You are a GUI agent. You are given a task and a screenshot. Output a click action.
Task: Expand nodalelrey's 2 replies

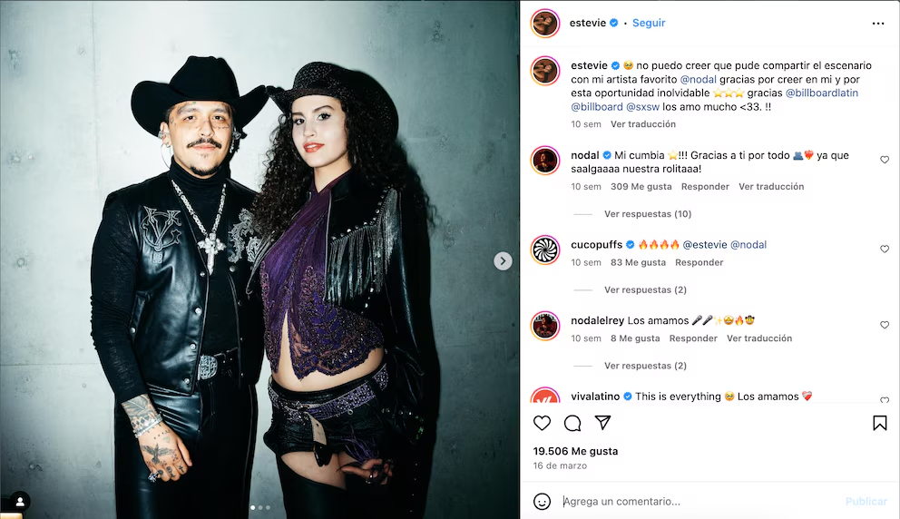[645, 366]
